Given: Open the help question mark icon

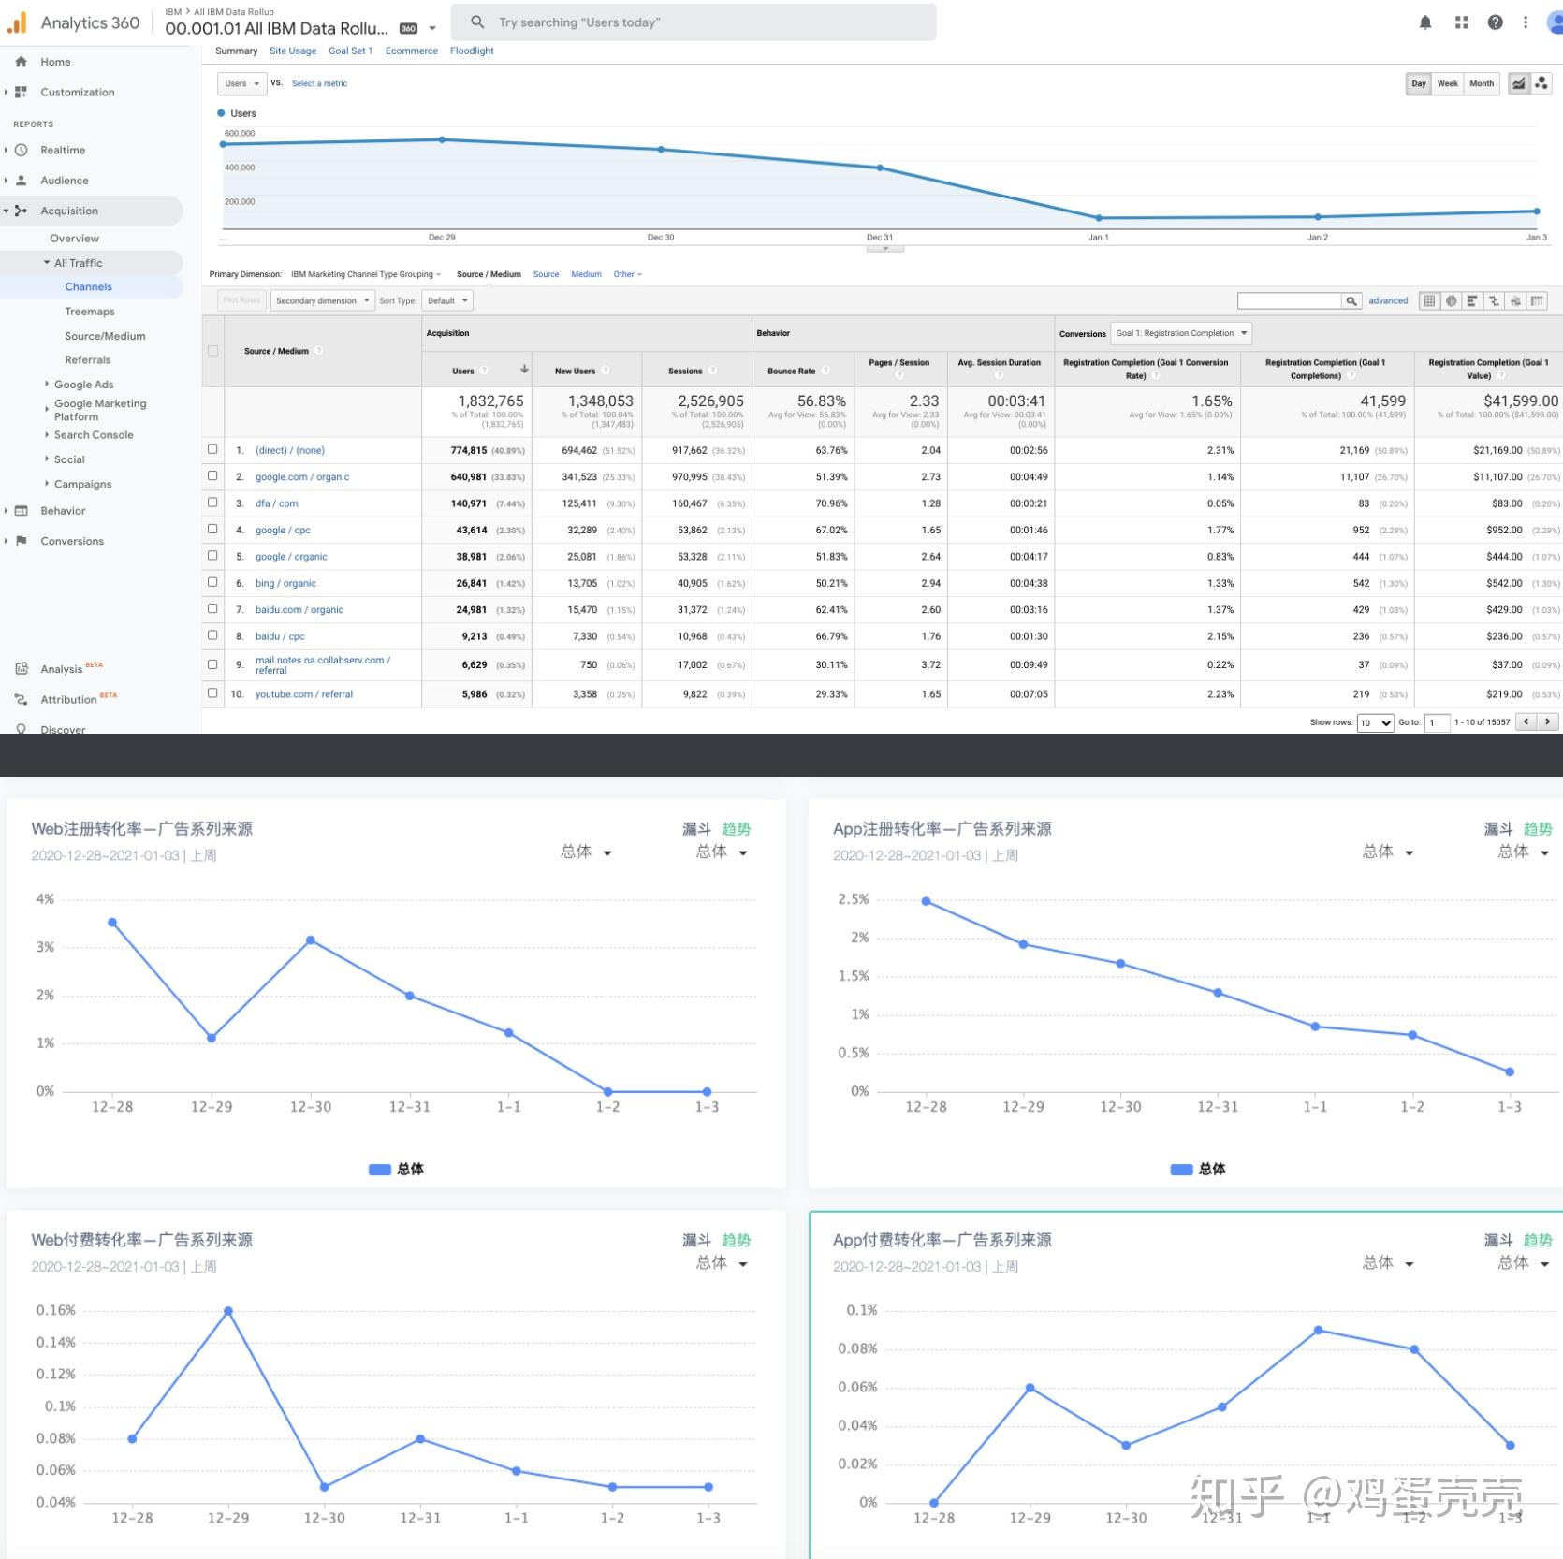Looking at the screenshot, I should pyautogui.click(x=1496, y=22).
